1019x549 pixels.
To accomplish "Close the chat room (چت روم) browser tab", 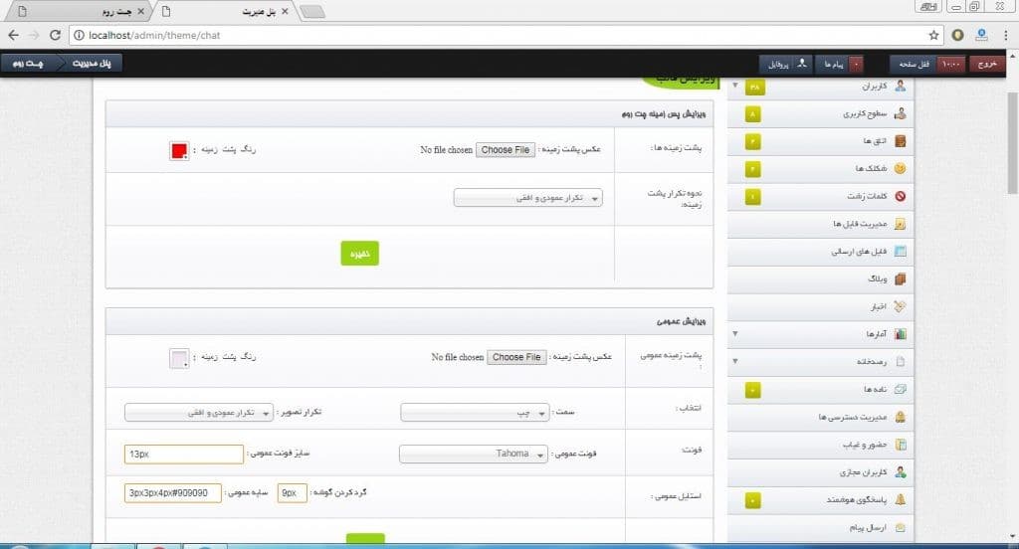I will click(x=140, y=12).
